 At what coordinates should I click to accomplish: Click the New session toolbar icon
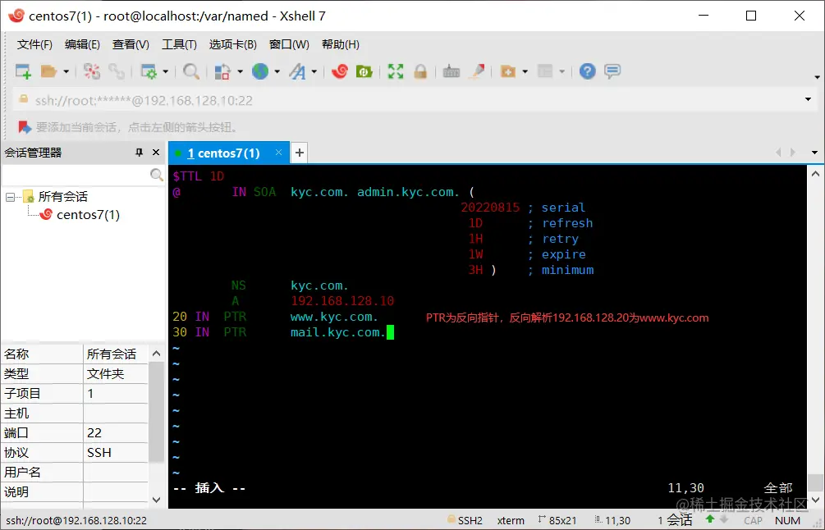pyautogui.click(x=23, y=71)
